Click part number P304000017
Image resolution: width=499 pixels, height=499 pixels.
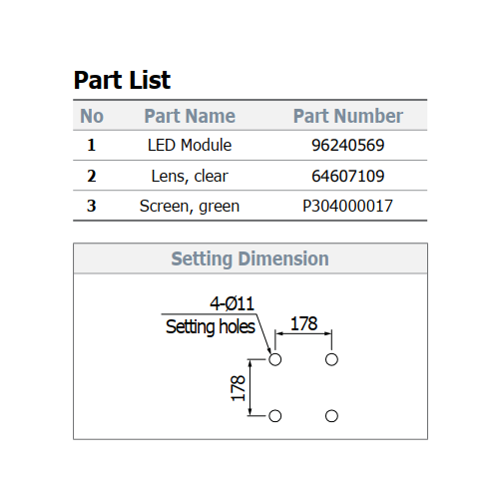(x=347, y=206)
